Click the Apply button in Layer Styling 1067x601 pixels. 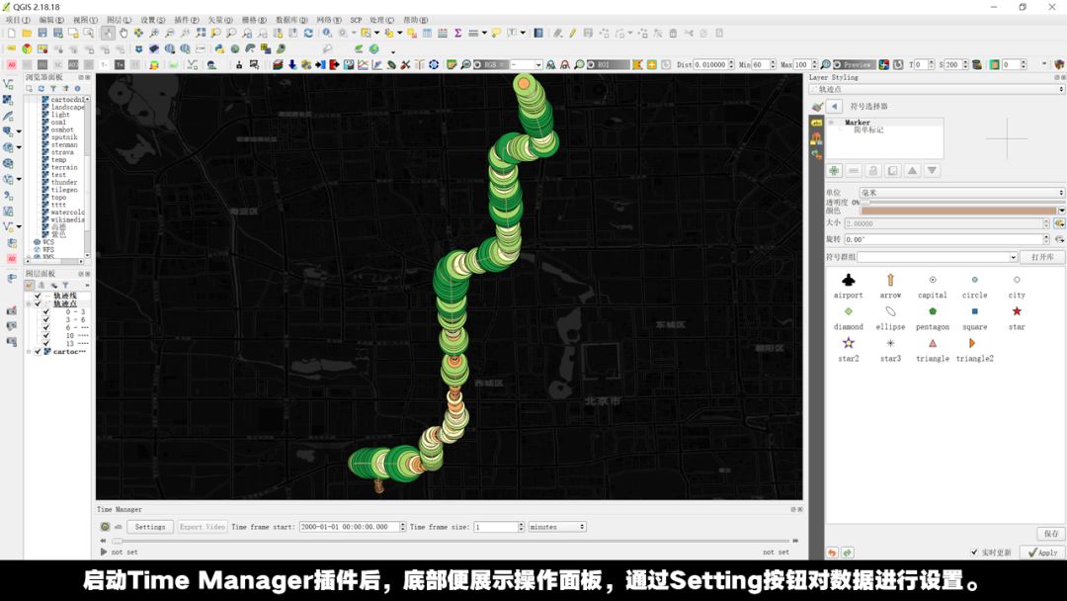pos(1042,553)
